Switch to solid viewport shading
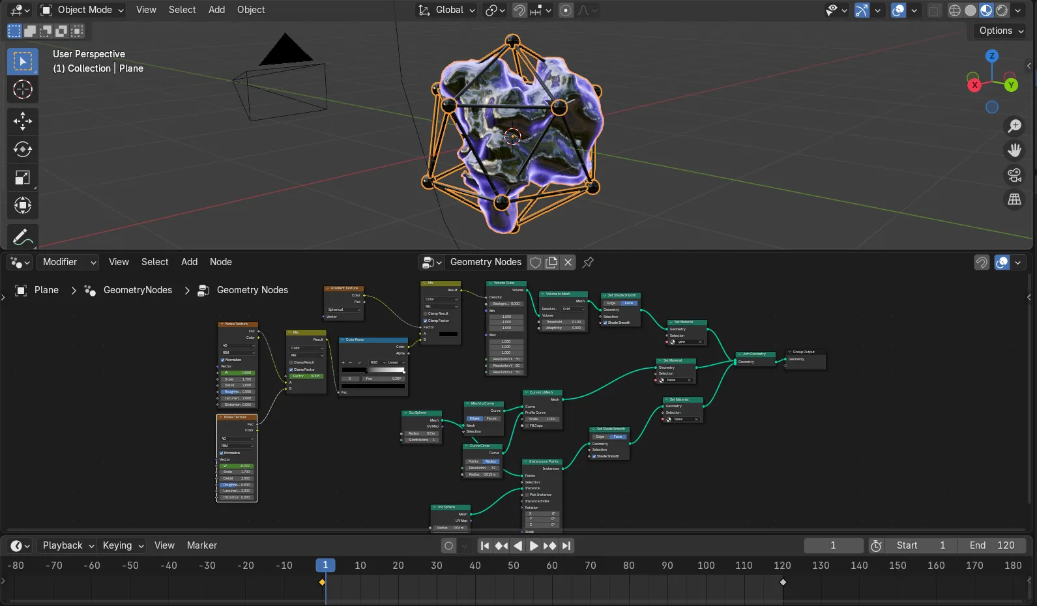Viewport: 1037px width, 606px height. click(971, 10)
